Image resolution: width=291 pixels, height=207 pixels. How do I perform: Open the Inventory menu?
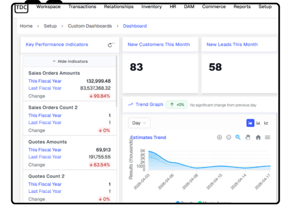coord(151,6)
